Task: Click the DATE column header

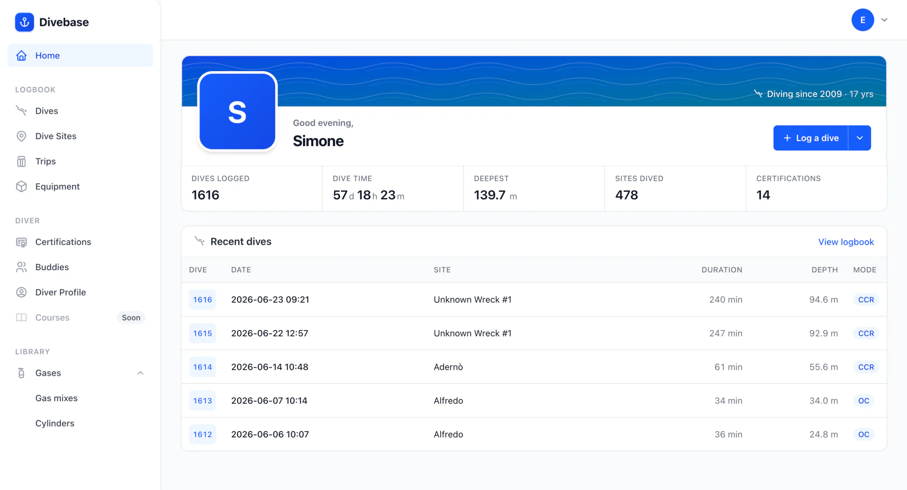Action: point(241,270)
